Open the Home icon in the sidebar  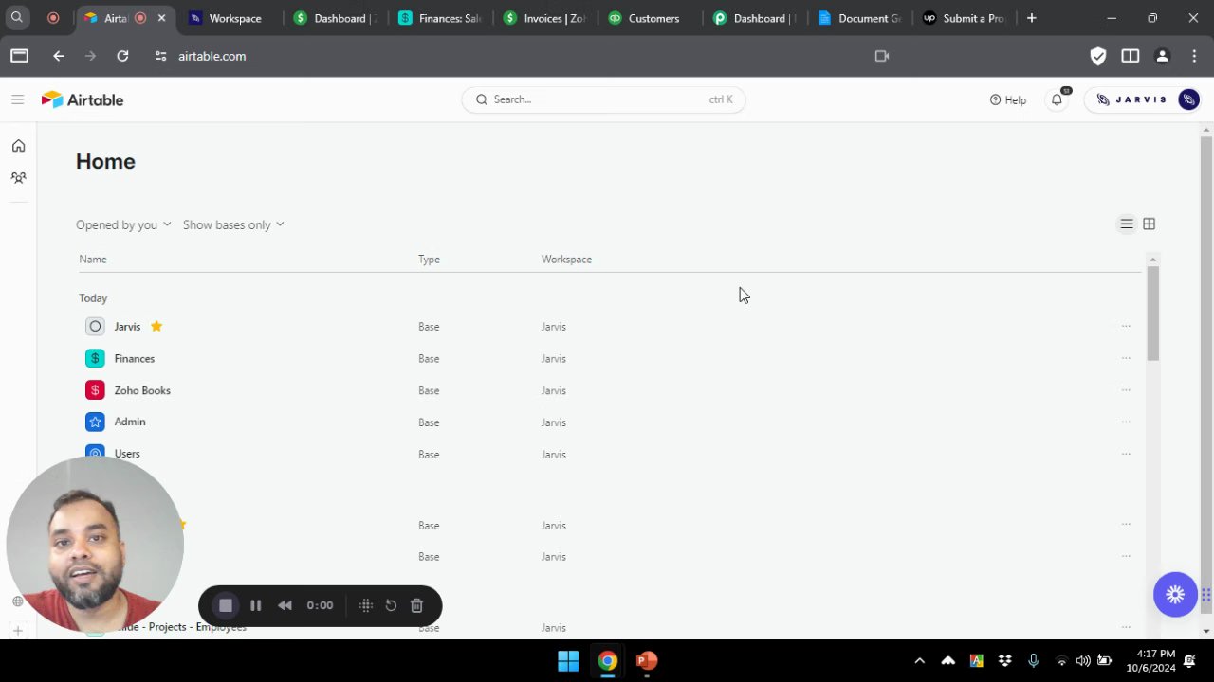[18, 146]
